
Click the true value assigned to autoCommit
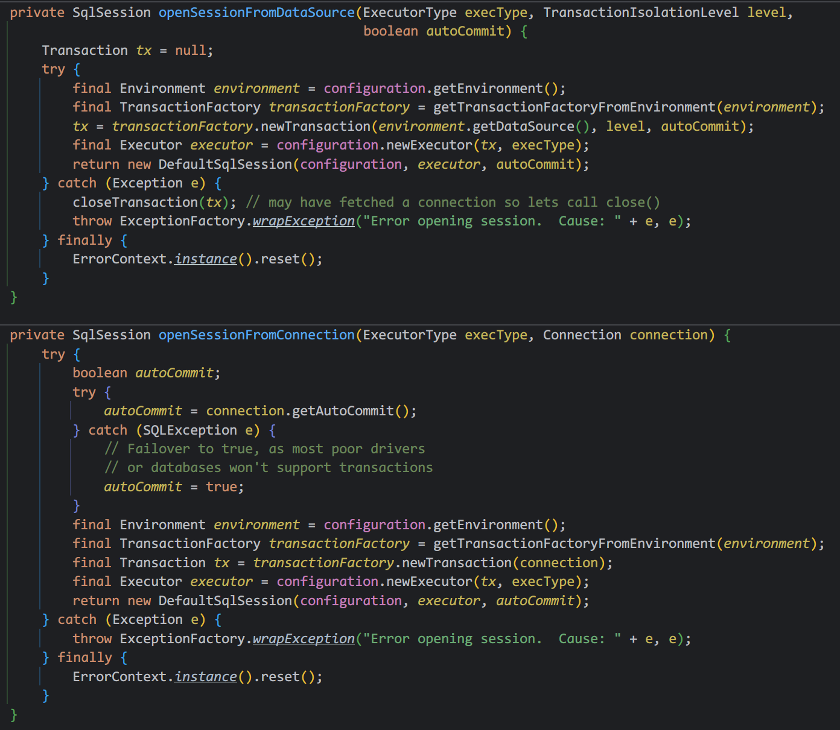221,487
